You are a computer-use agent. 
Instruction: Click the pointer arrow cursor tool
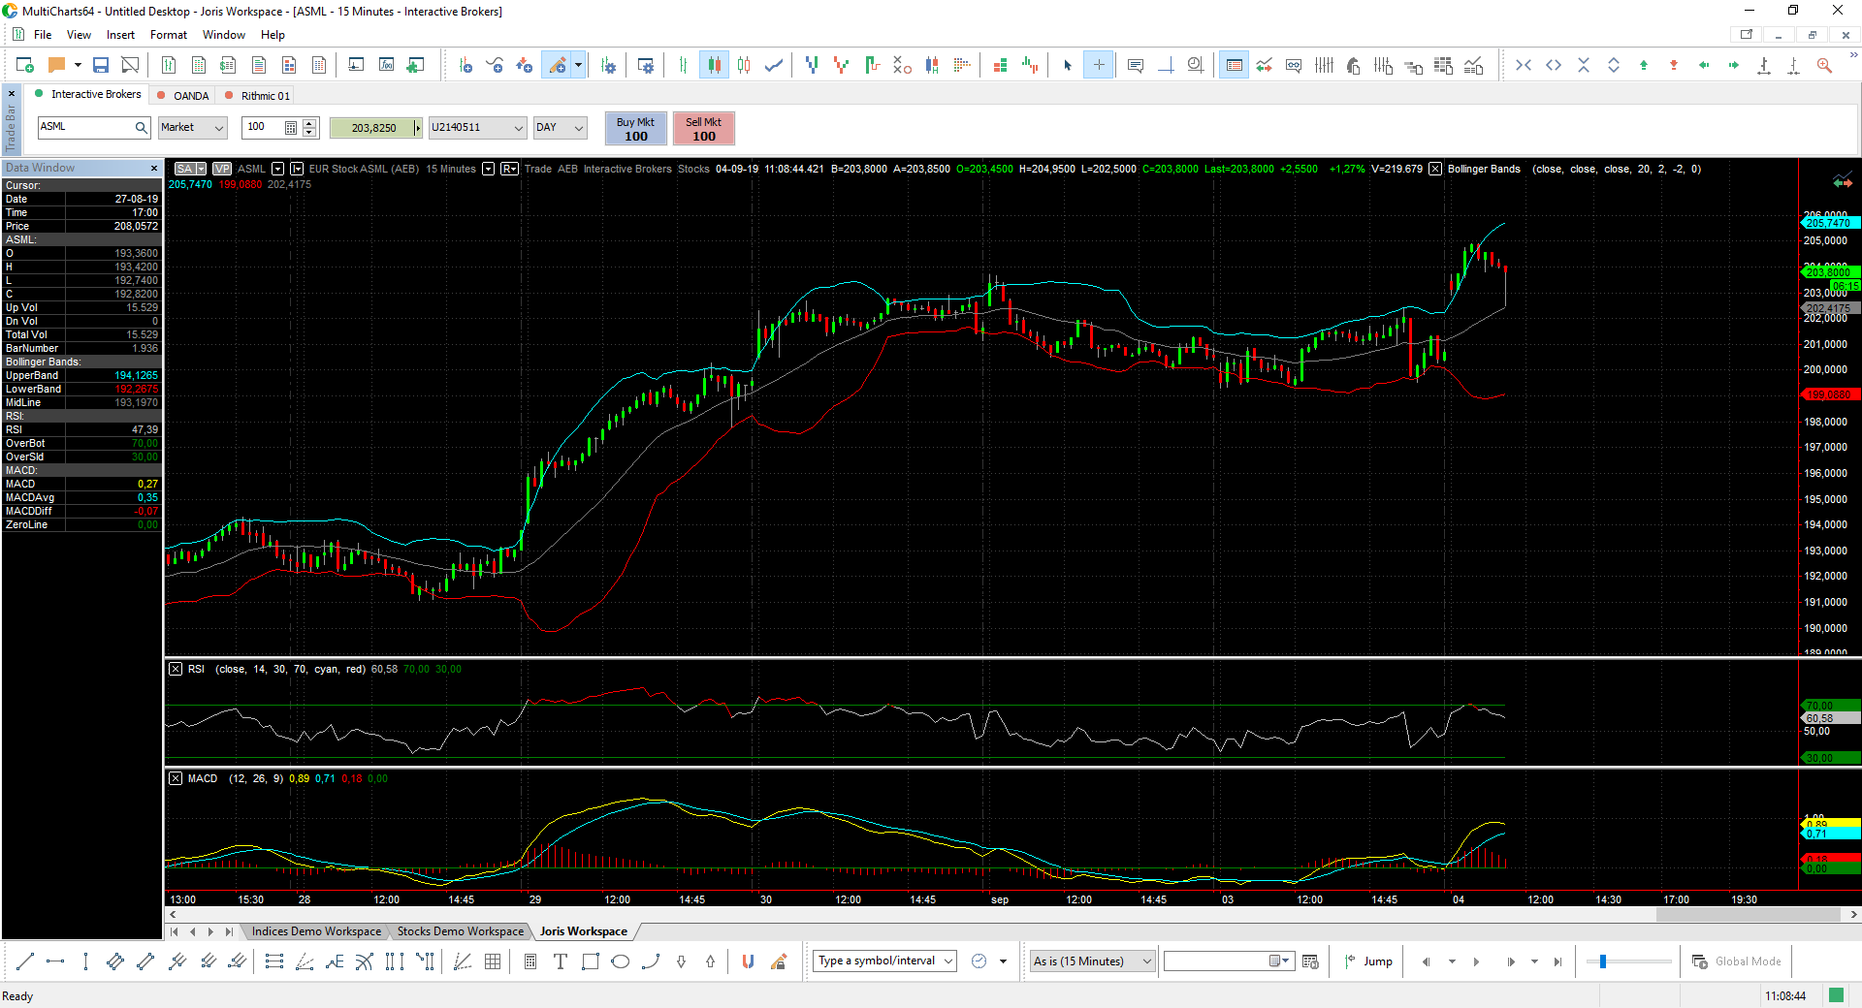[x=1068, y=65]
